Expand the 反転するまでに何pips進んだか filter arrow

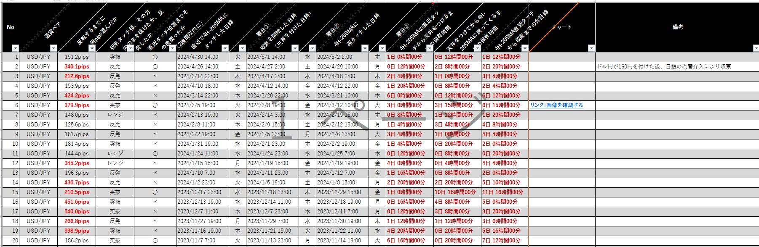tap(92, 48)
